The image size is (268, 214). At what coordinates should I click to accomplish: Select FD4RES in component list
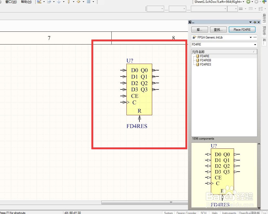point(206,64)
